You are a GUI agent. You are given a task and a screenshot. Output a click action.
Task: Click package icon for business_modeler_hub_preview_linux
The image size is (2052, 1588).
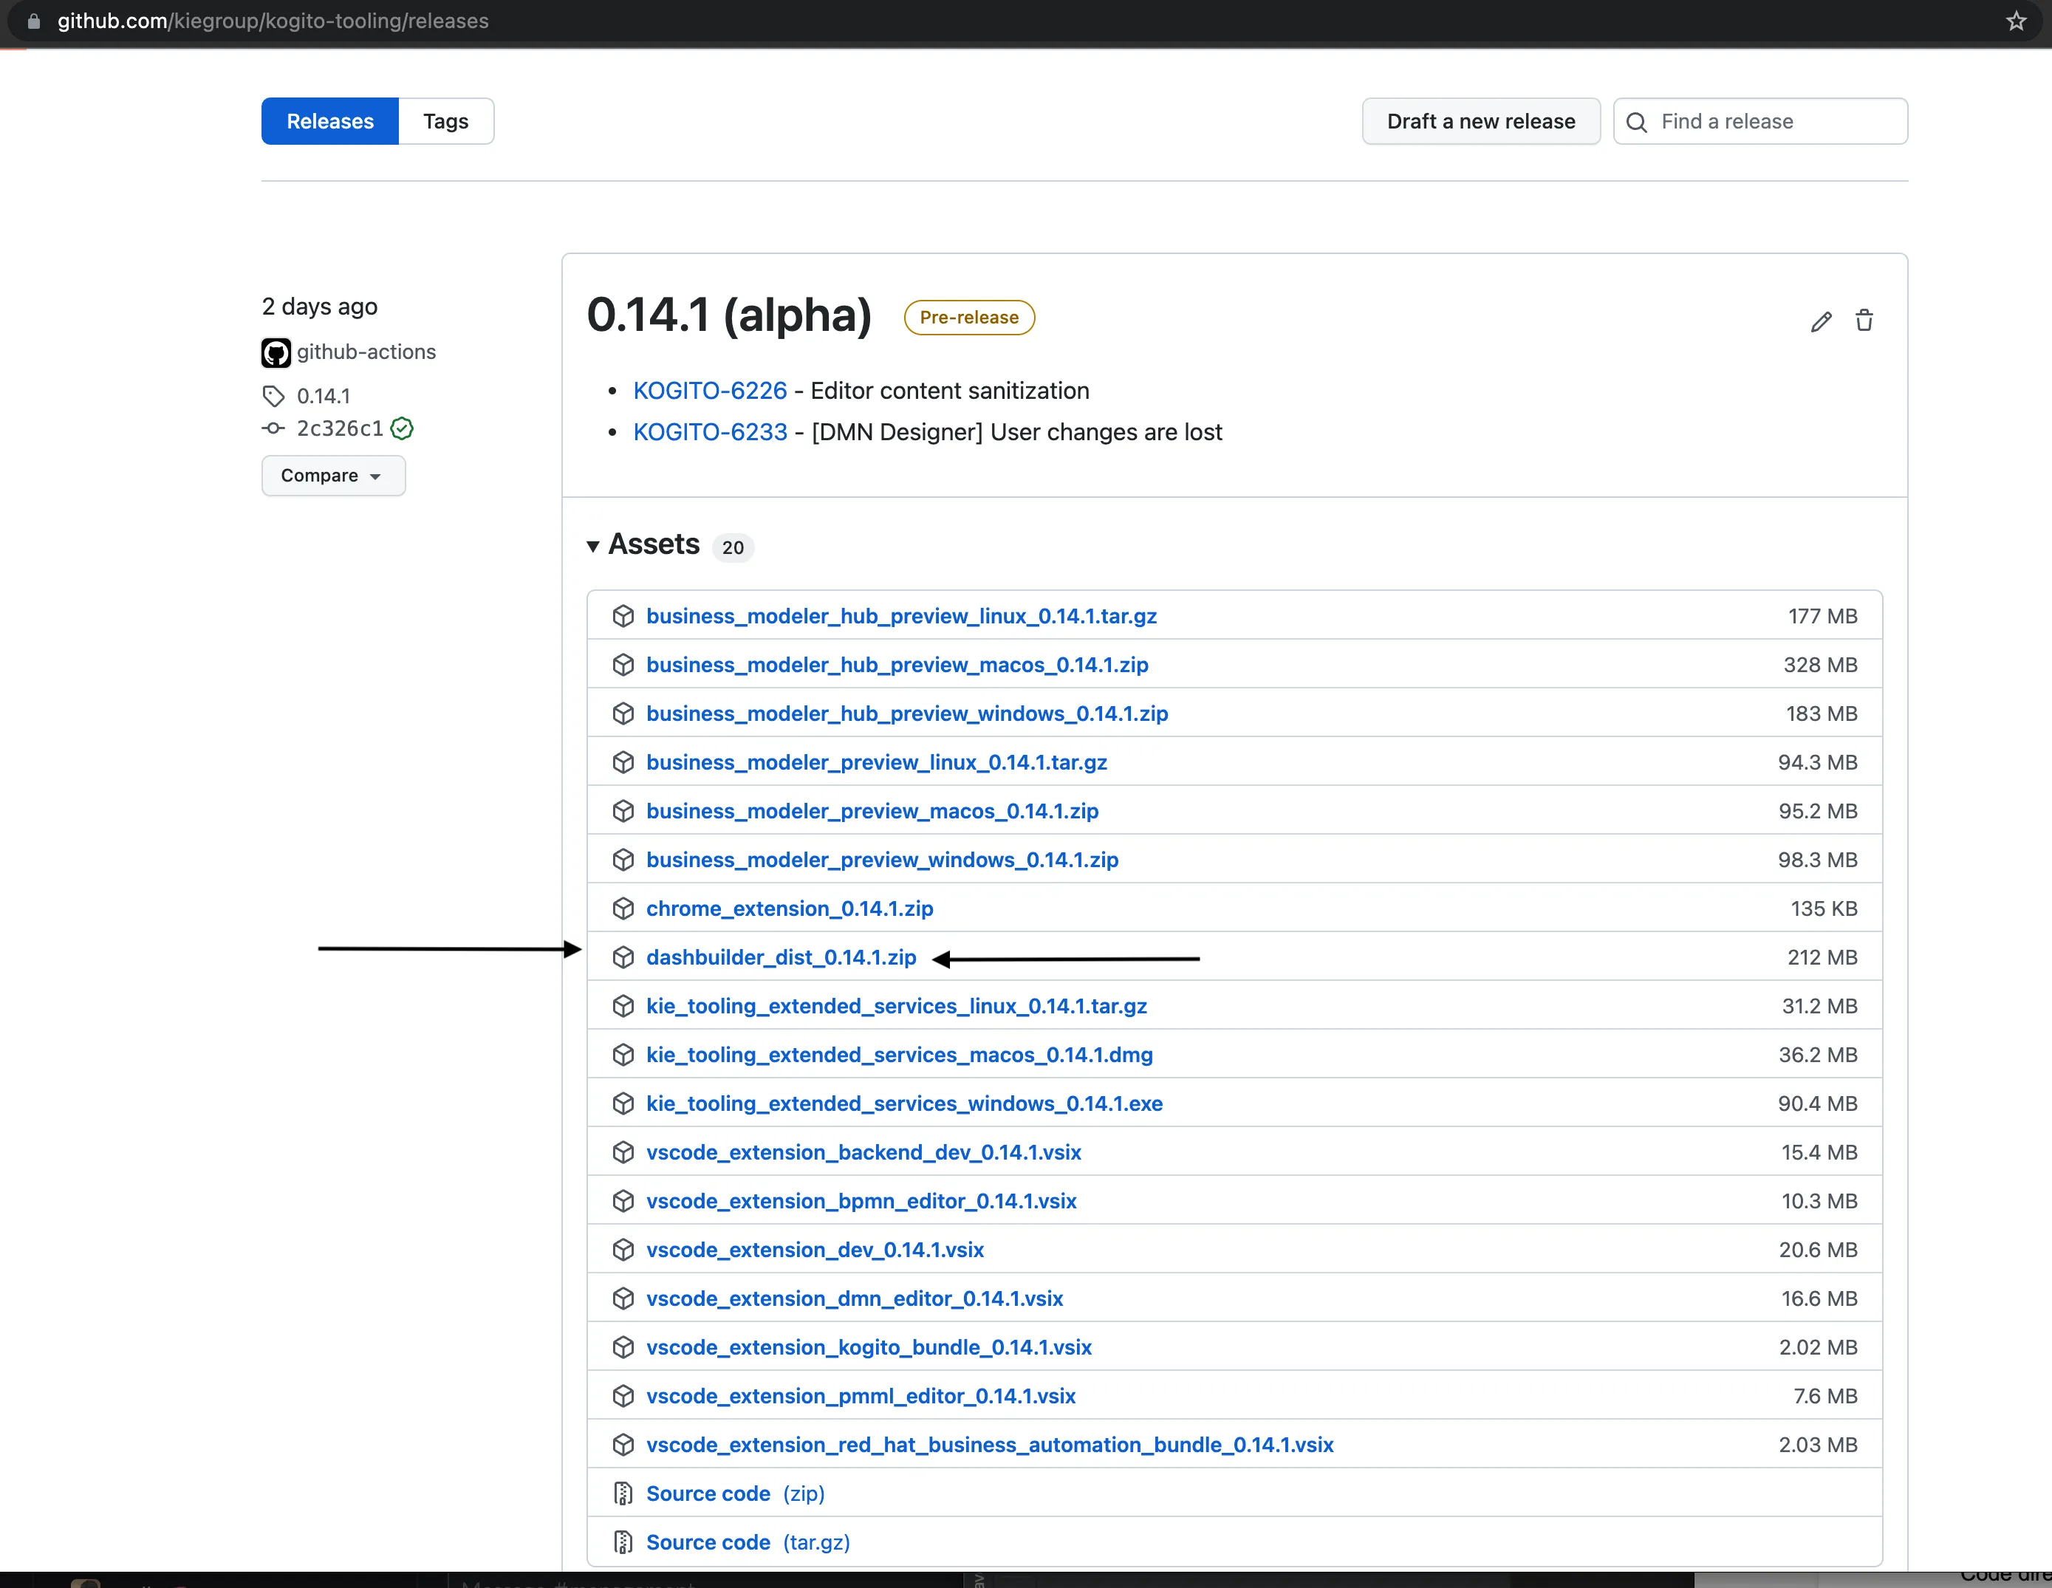click(x=623, y=617)
